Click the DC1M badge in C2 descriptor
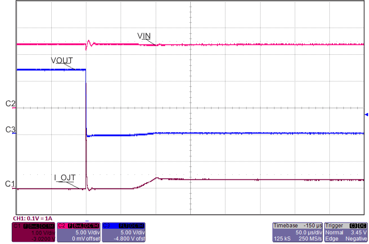Screen dimensions: 369x244 [x=92, y=226]
